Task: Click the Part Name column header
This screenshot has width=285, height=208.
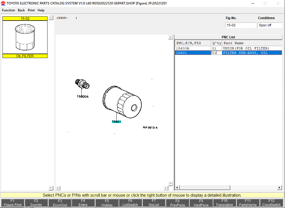Action: tap(252, 43)
